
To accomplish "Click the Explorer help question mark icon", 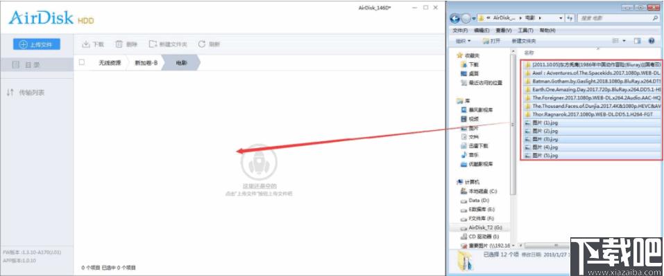I will (x=652, y=41).
